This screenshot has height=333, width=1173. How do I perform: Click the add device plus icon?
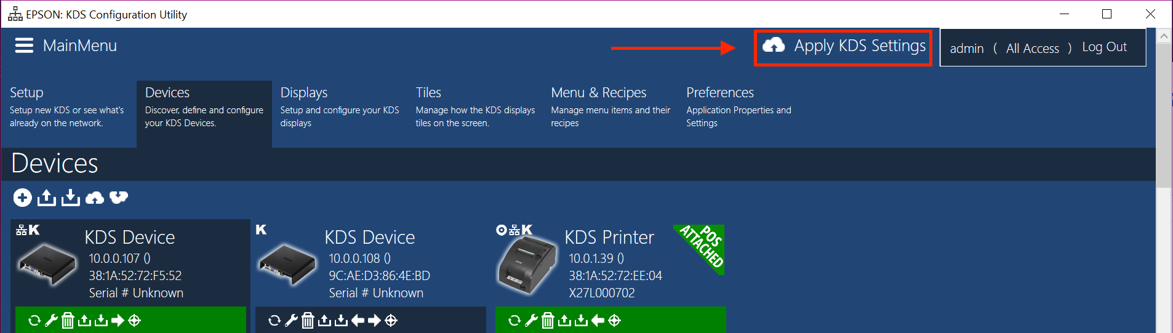pos(23,198)
